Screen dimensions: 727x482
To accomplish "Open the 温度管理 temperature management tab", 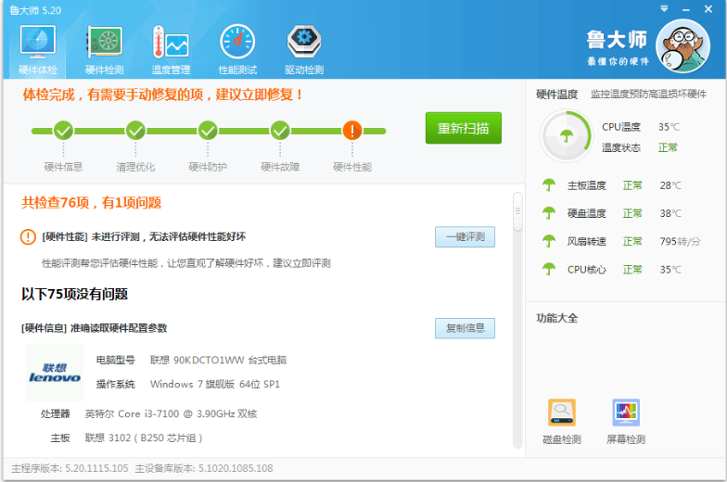I will [x=171, y=50].
